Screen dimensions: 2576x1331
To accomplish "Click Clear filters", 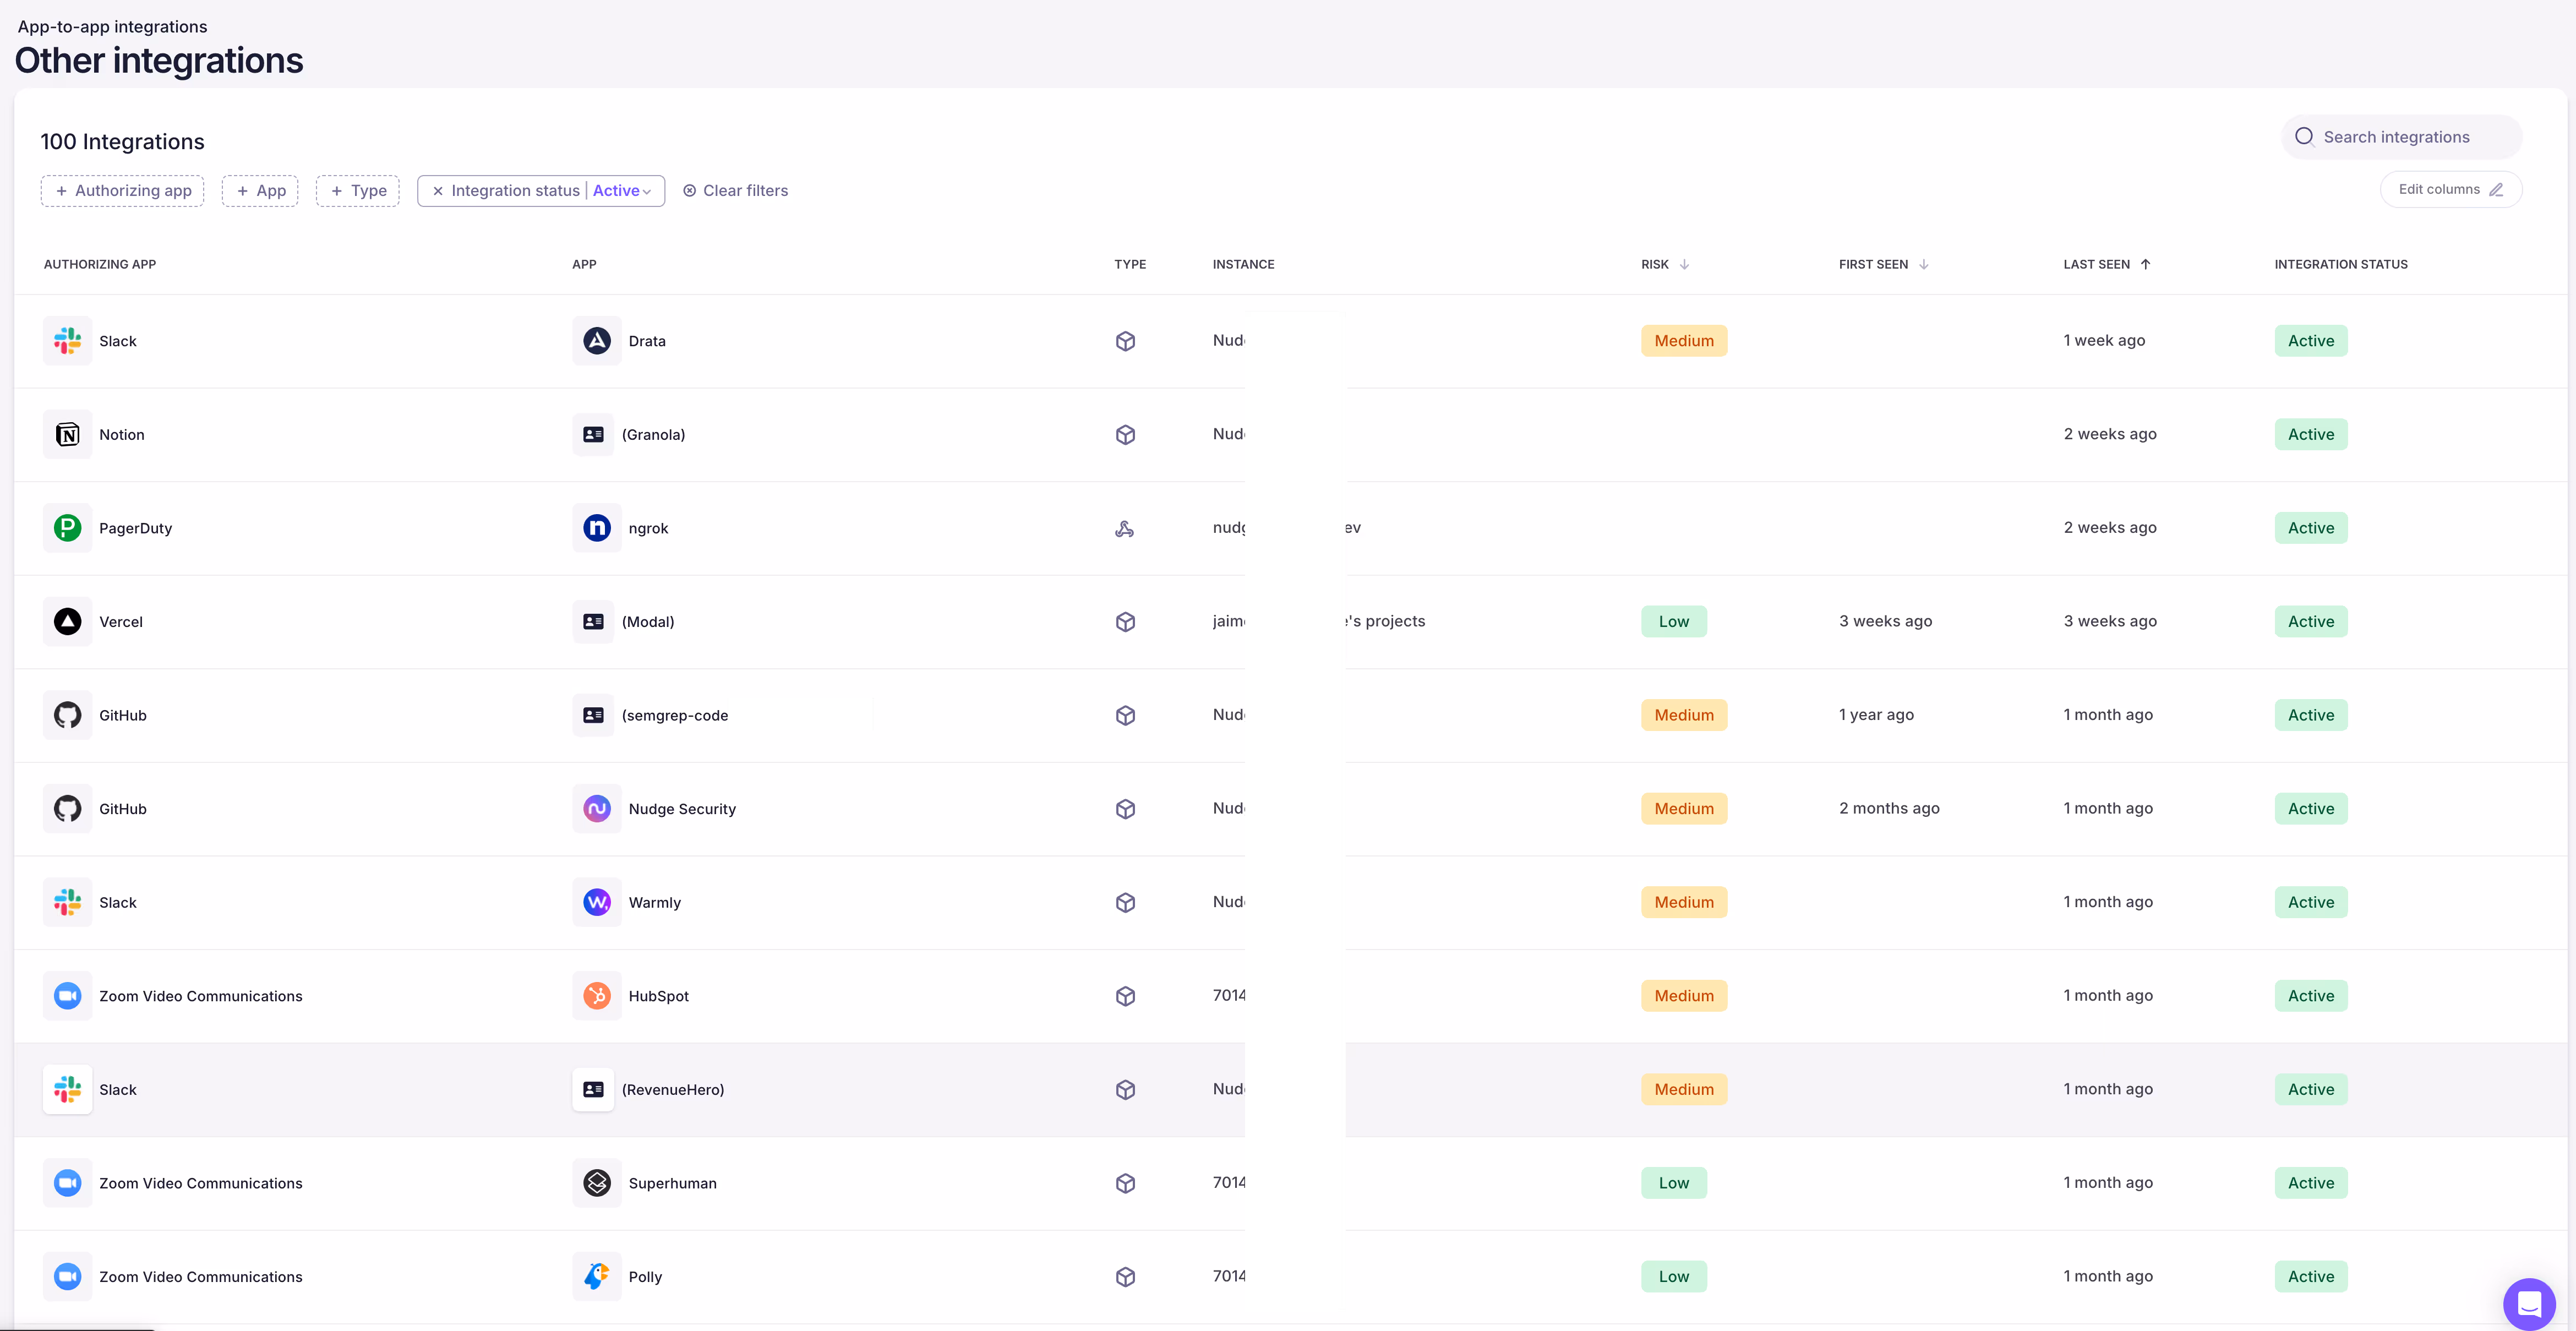I will point(735,191).
